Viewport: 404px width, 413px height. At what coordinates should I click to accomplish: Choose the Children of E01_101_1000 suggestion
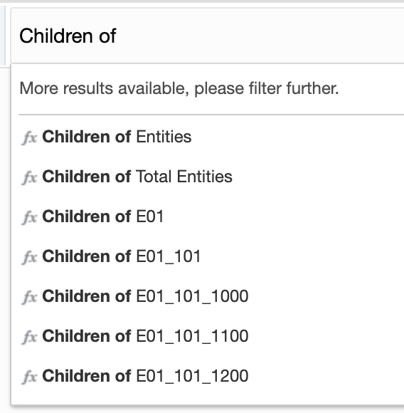coord(208,296)
